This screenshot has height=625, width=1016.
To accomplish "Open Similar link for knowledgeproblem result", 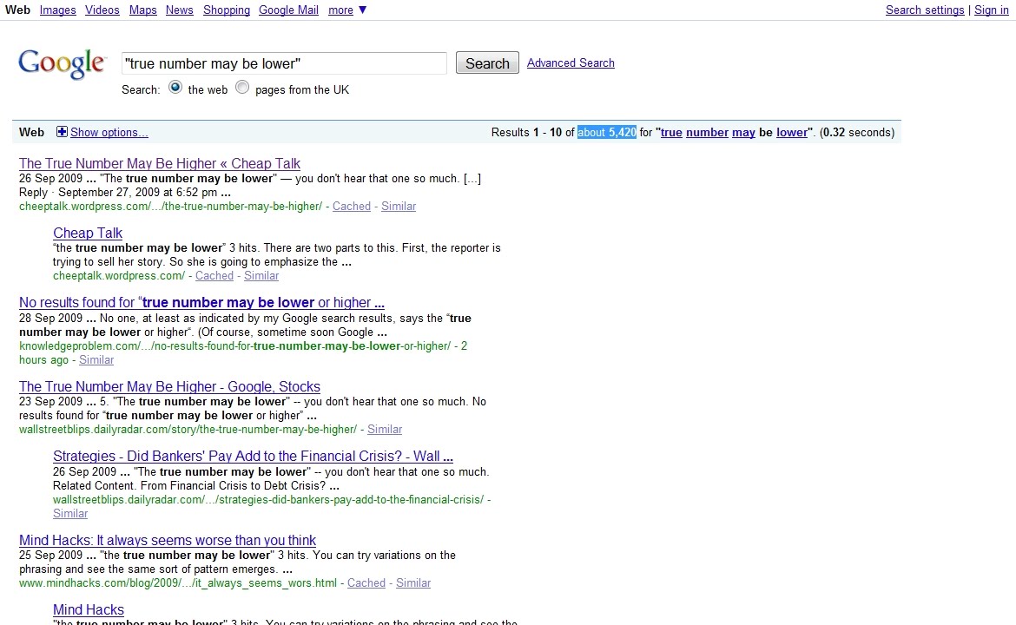I will pos(96,359).
